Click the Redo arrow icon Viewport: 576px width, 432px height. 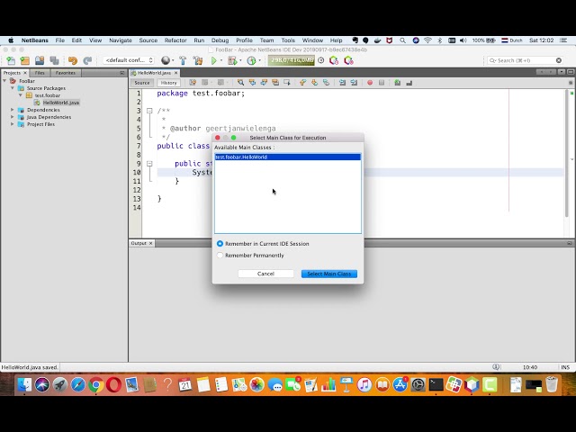87,60
